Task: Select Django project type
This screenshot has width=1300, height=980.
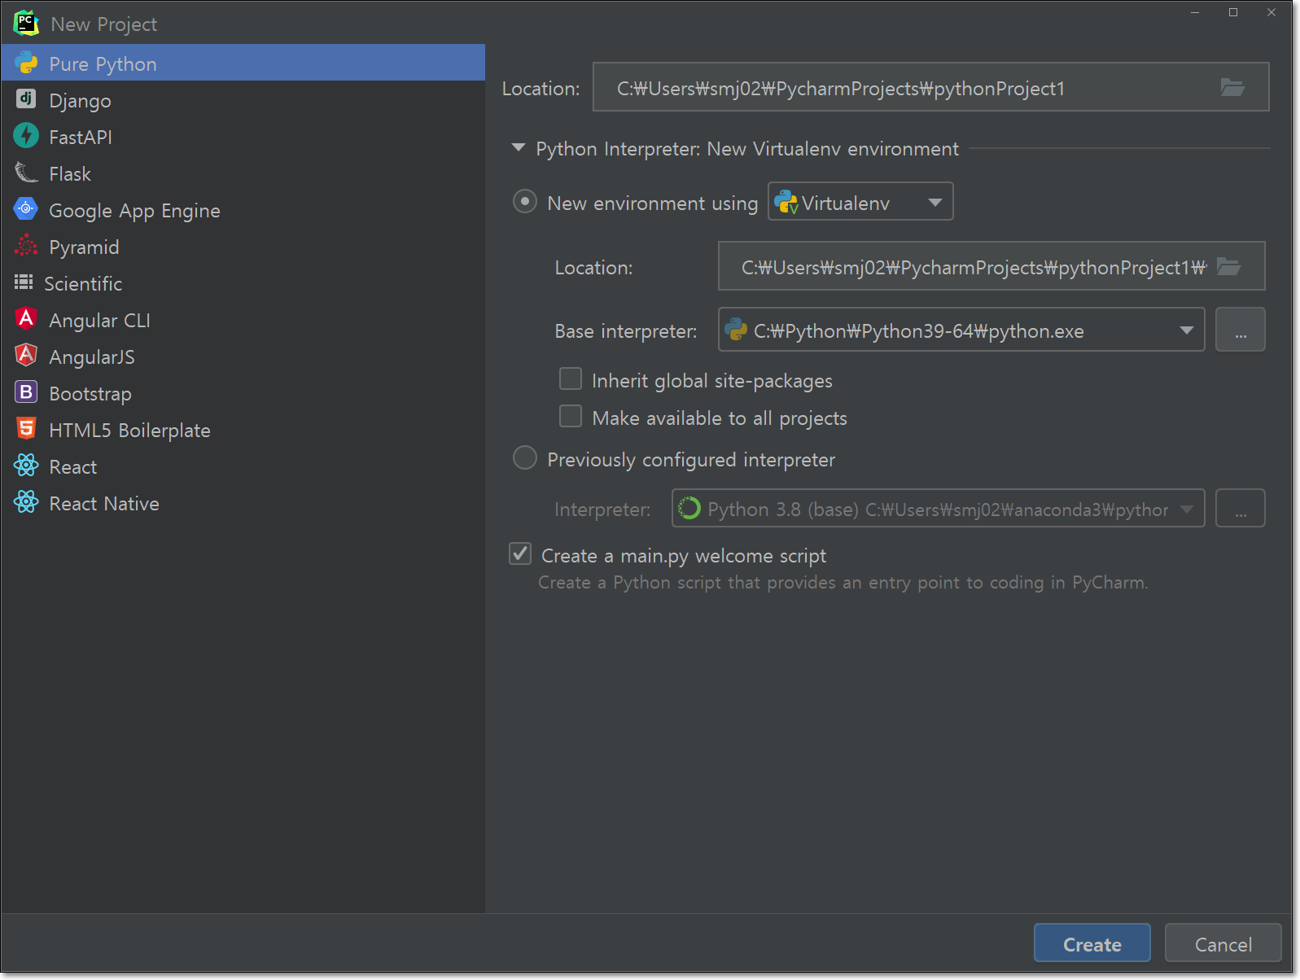Action: (x=243, y=99)
